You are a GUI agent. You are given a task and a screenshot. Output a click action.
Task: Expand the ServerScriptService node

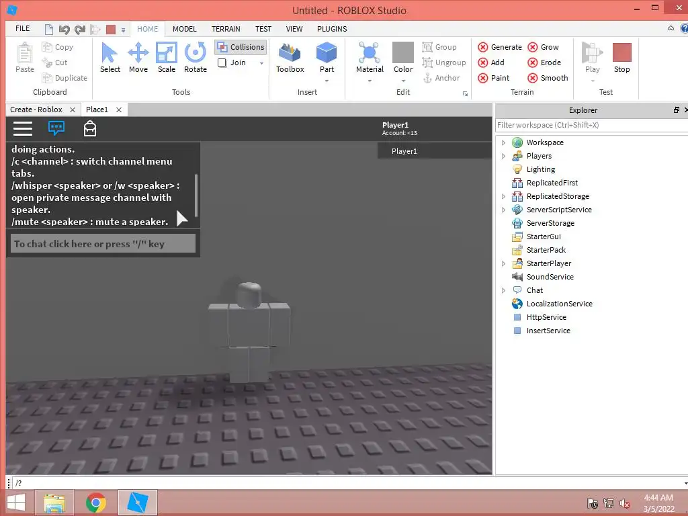[x=503, y=210]
